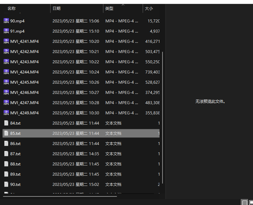Click the 大小 column header
253x205 pixels.
pyautogui.click(x=149, y=9)
